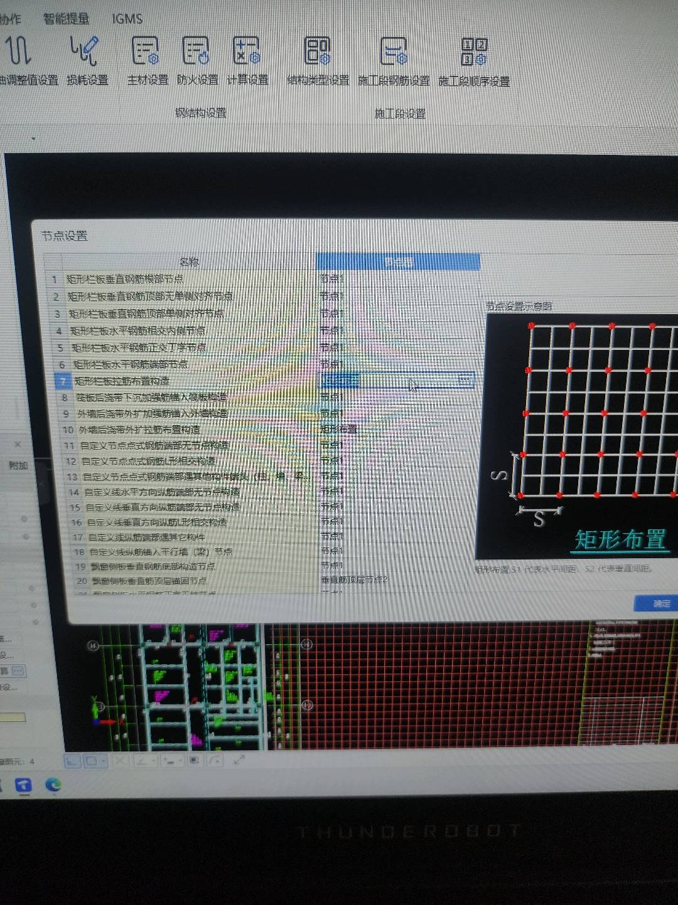Select the row 7 矩形布置 value cell
The image size is (678, 905).
tap(397, 380)
